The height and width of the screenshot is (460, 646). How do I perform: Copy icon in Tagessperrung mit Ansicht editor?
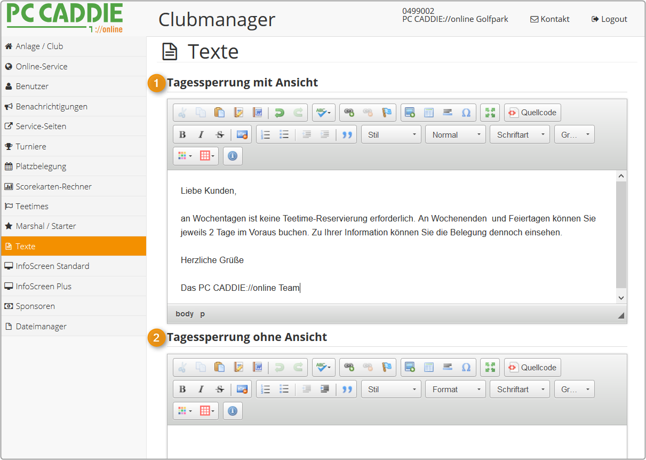click(201, 113)
